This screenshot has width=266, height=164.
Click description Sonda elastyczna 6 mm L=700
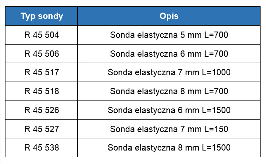tap(169, 54)
